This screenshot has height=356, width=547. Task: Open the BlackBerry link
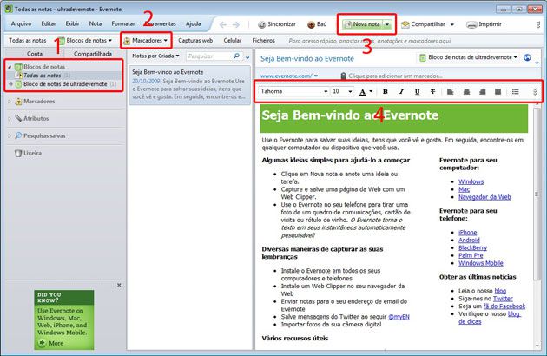coord(472,247)
